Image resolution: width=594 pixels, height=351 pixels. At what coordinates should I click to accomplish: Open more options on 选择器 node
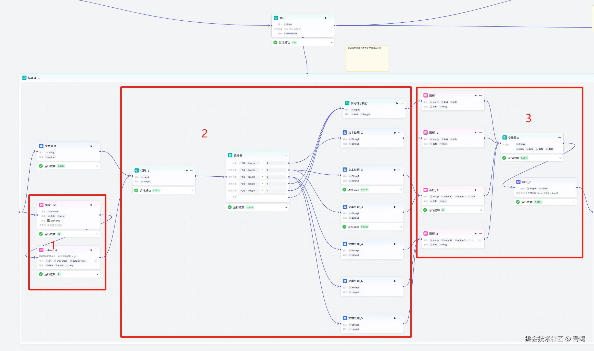[x=285, y=156]
